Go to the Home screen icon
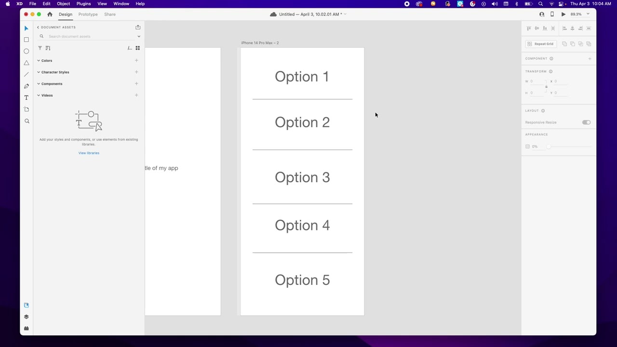 pos(50,14)
